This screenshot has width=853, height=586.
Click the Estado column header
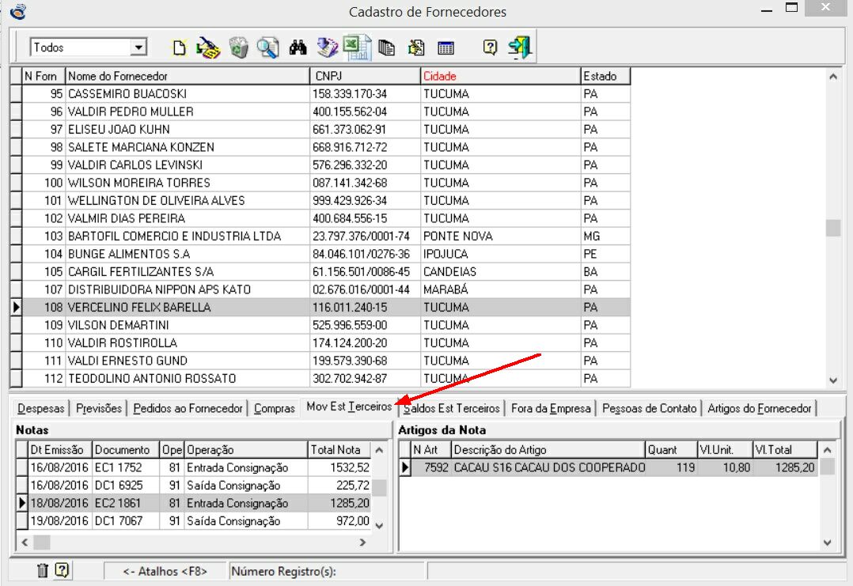(605, 76)
